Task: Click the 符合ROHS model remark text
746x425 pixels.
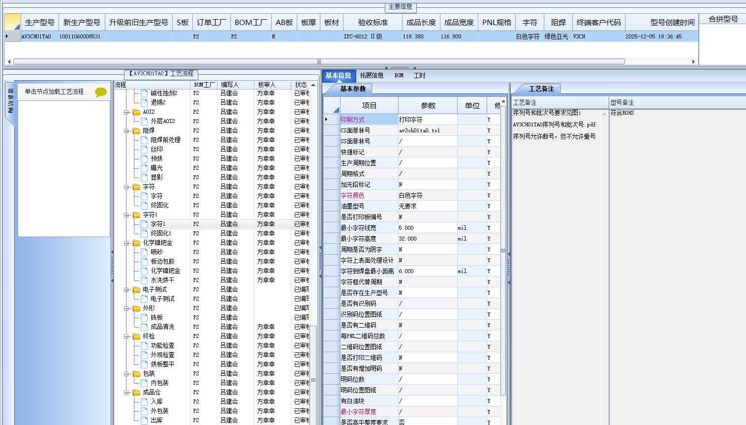Action: (x=622, y=113)
